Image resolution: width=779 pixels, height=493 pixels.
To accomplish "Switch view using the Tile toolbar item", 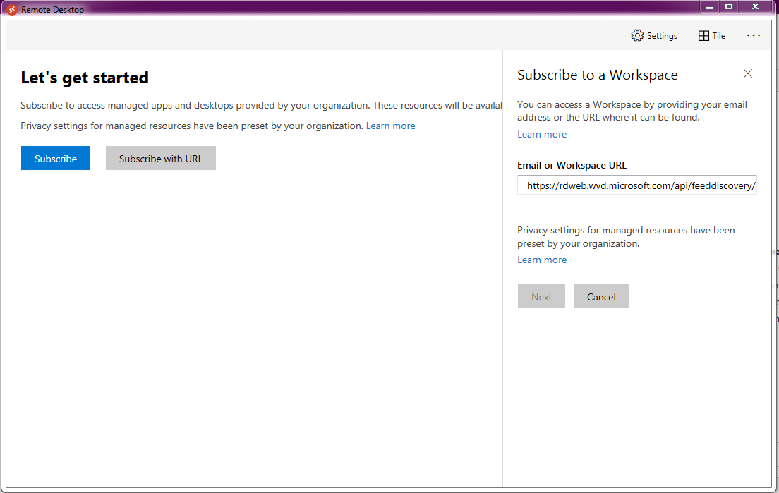I will point(718,35).
